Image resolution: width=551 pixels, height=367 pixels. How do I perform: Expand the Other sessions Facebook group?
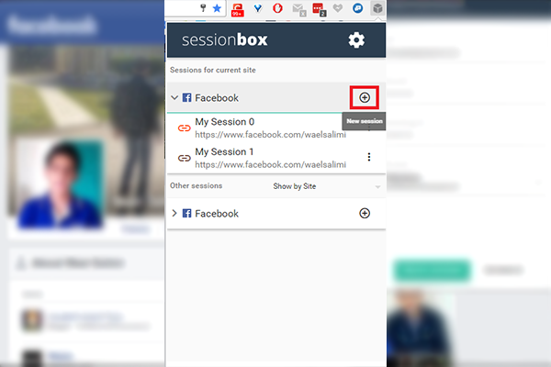[x=174, y=213]
